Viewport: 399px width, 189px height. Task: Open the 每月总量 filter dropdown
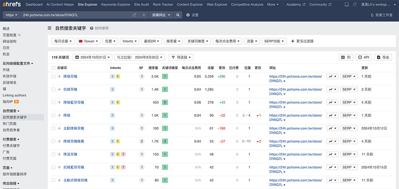click(x=63, y=41)
